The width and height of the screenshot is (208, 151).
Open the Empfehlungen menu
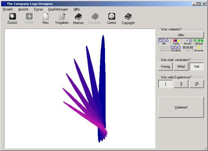click(x=58, y=9)
